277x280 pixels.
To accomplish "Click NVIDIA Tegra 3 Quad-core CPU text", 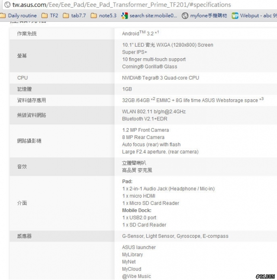I will point(161,78).
